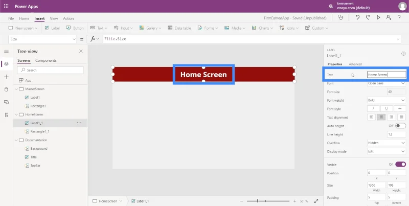Collapse the Documentation tree node
409x206 pixels.
click(16, 140)
